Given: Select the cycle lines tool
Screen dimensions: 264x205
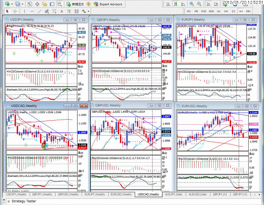Looking at the screenshot, I should (x=76, y=11).
